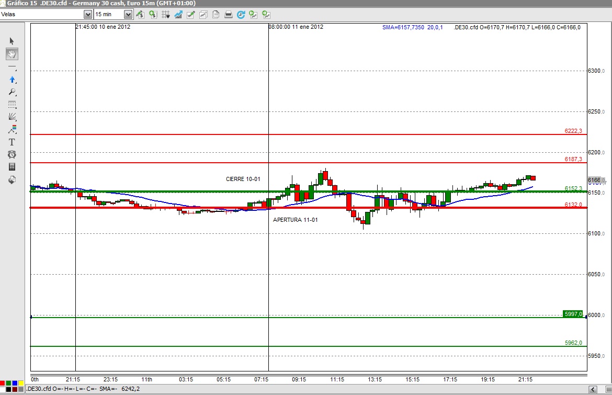Click the 21:45:00 10 ene 2012 marker label
This screenshot has width=612, height=395.
tap(103, 27)
